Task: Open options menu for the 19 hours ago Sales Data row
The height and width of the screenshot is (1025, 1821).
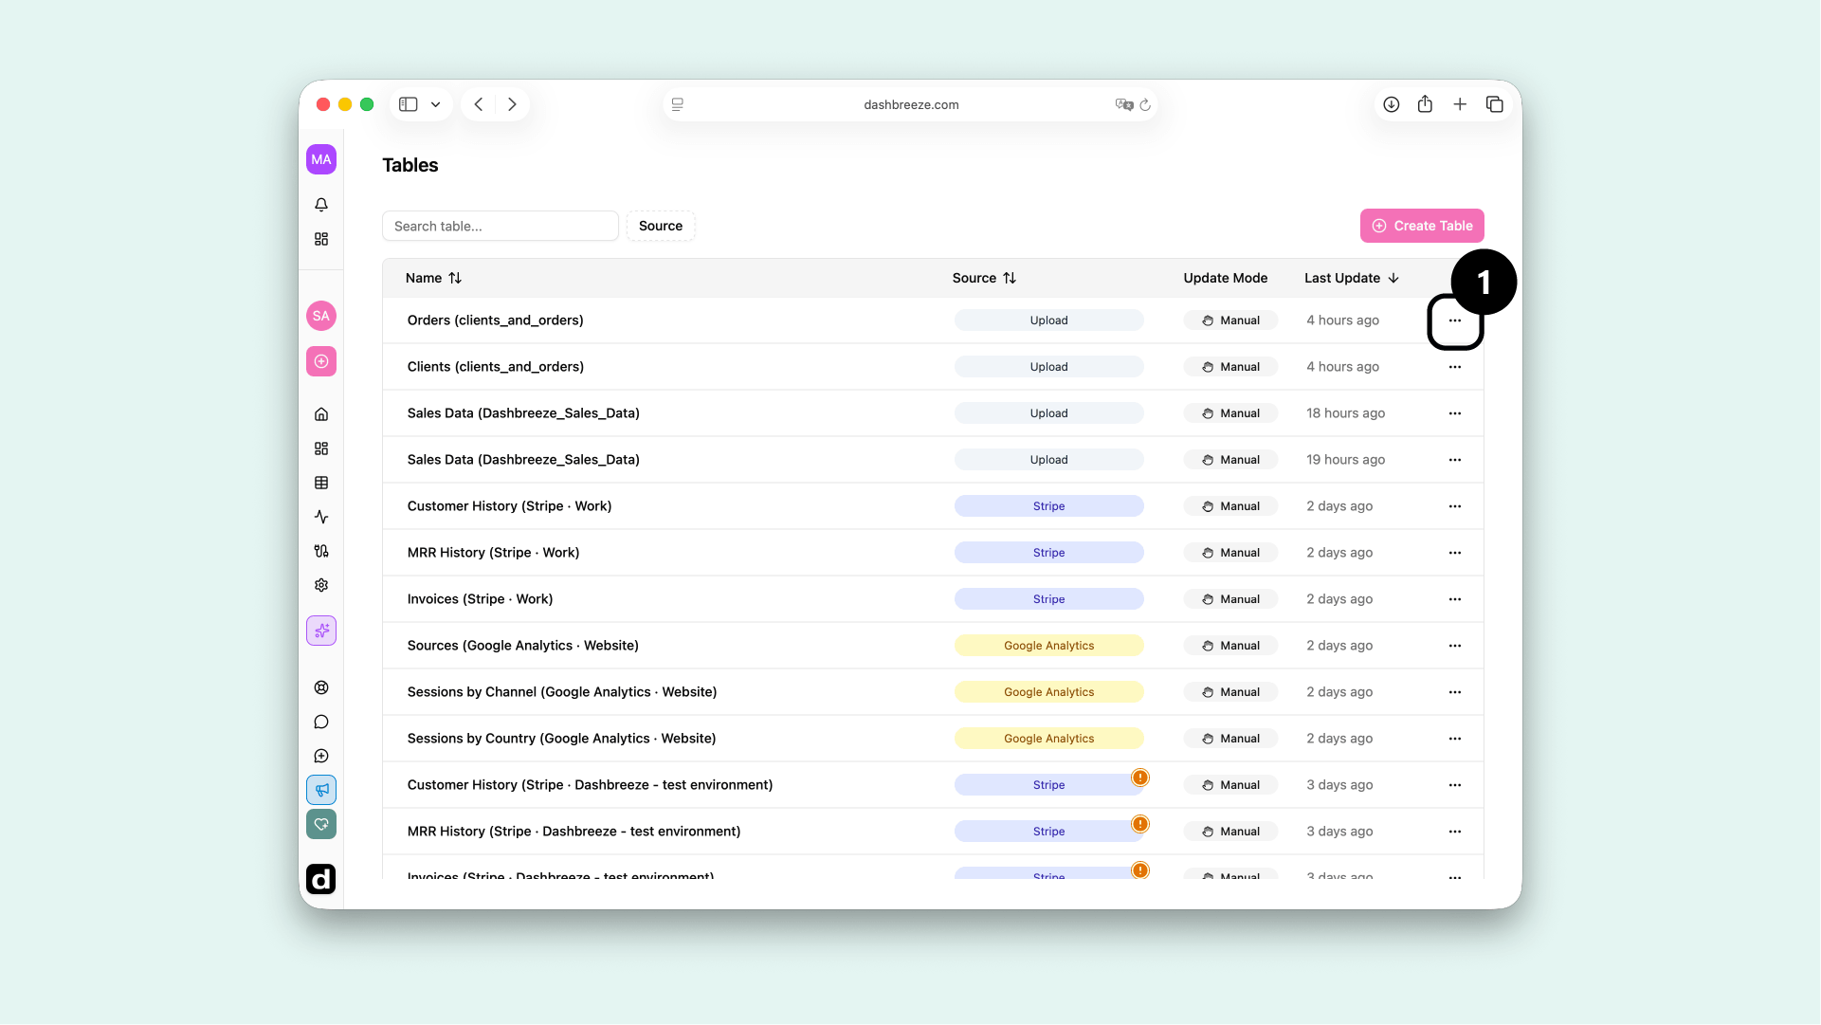Action: tap(1455, 460)
